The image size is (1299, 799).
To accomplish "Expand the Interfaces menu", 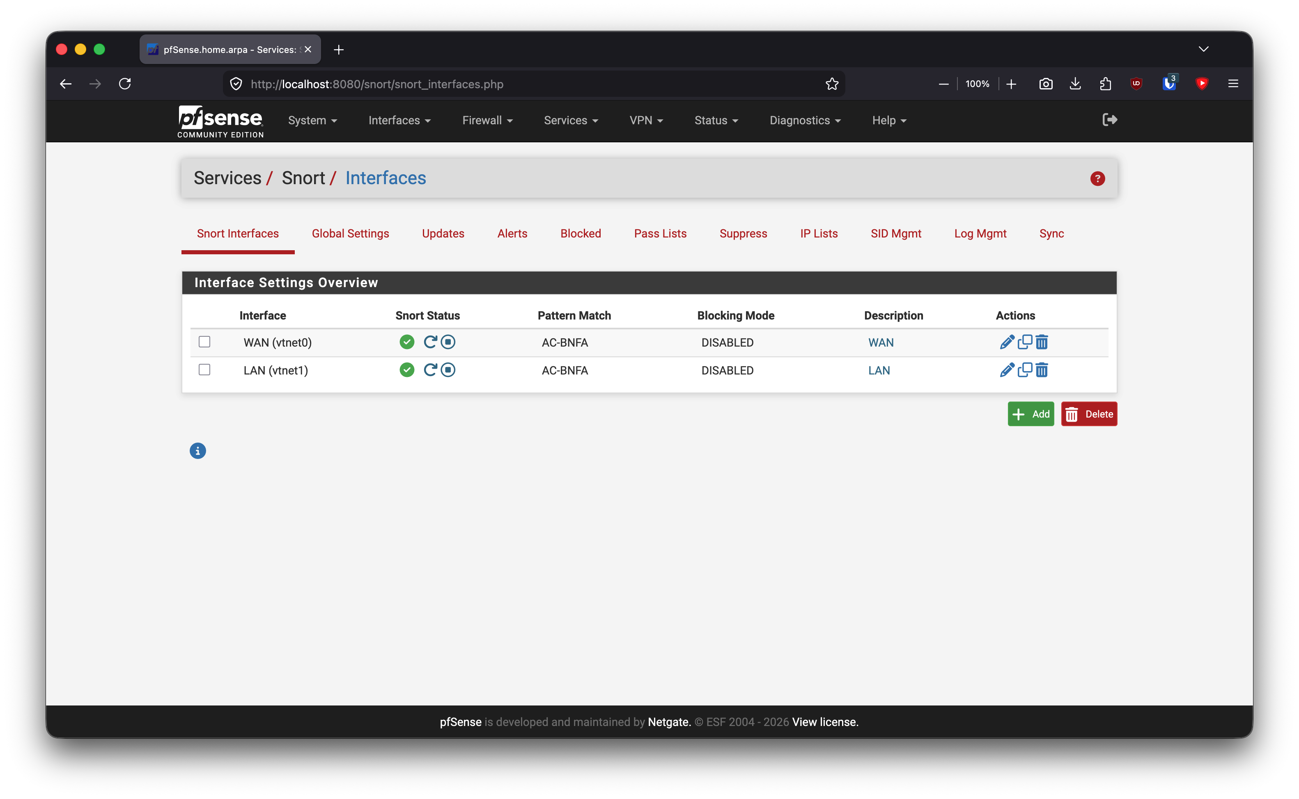I will [399, 121].
